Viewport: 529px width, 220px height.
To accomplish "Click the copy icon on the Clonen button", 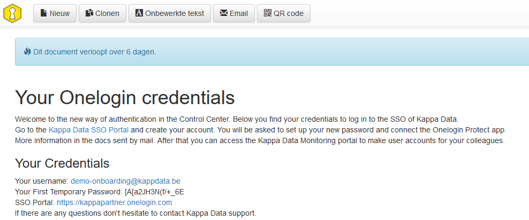I will pos(89,13).
